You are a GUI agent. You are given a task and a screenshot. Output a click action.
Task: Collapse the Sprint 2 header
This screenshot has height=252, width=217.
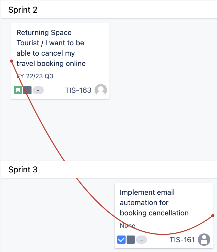tap(23, 10)
